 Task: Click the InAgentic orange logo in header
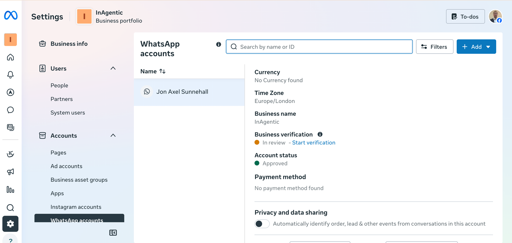[84, 16]
